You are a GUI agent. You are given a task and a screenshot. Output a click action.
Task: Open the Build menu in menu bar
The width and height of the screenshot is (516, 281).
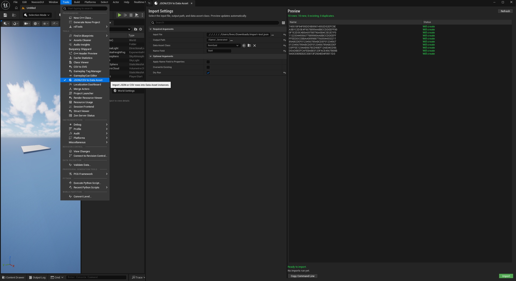[x=77, y=2]
